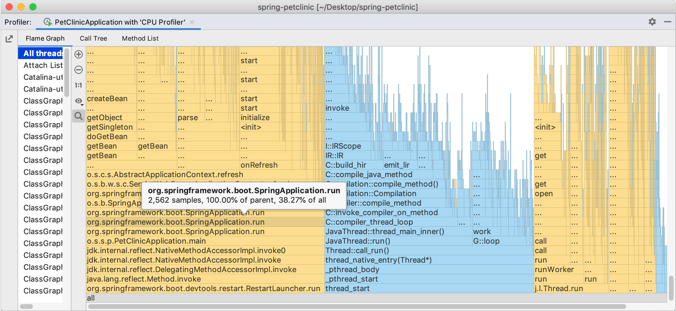Switch to the Method List tab

click(x=140, y=39)
